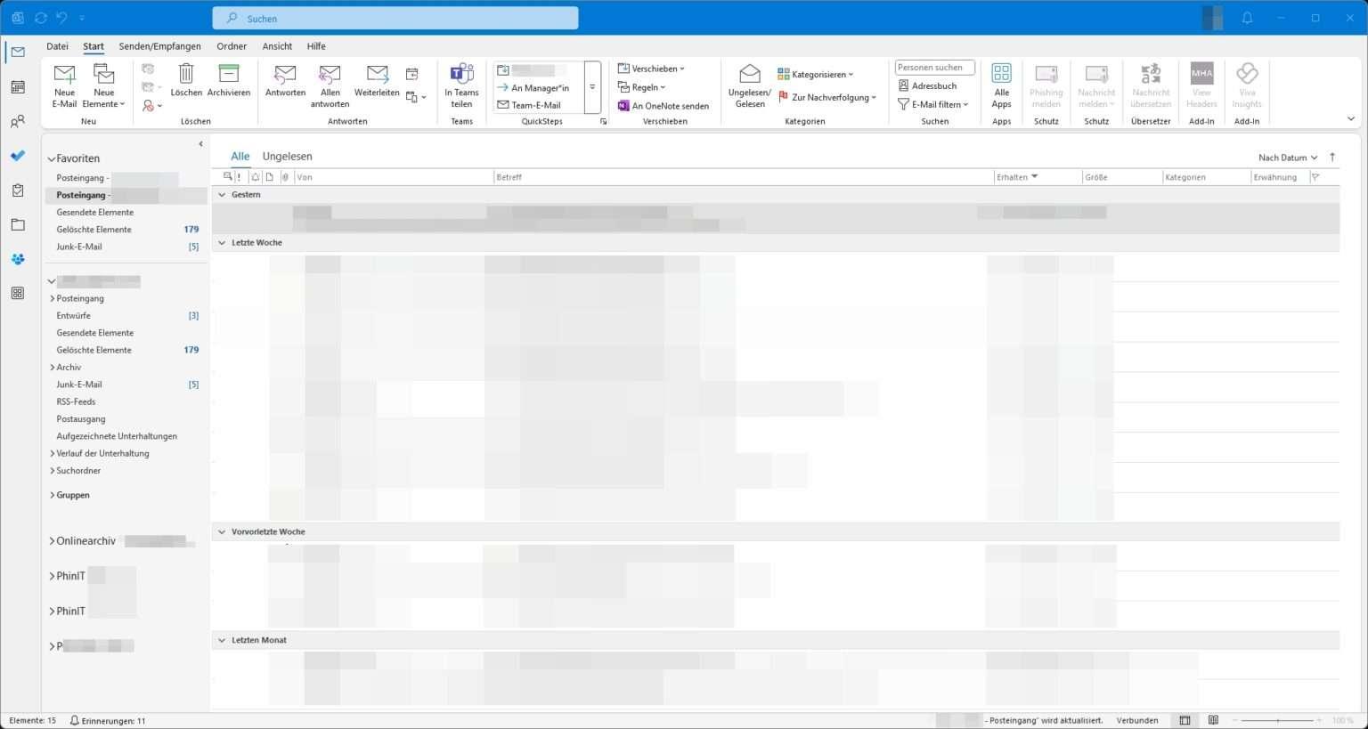1368x729 pixels.
Task: Archive the message with Archivieren
Action: tap(229, 85)
